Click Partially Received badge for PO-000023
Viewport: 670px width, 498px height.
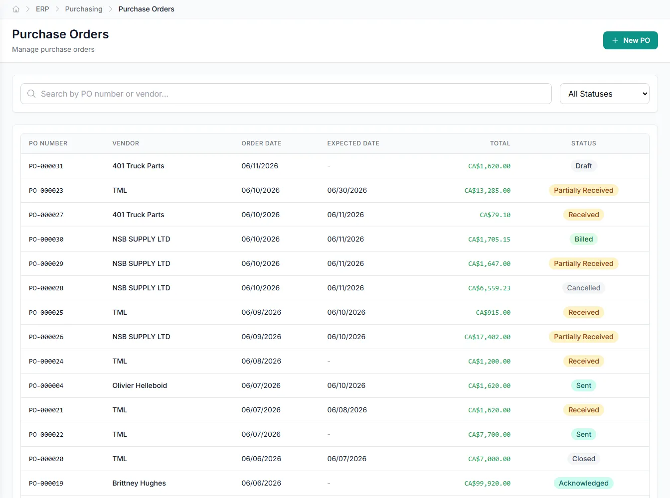point(584,190)
